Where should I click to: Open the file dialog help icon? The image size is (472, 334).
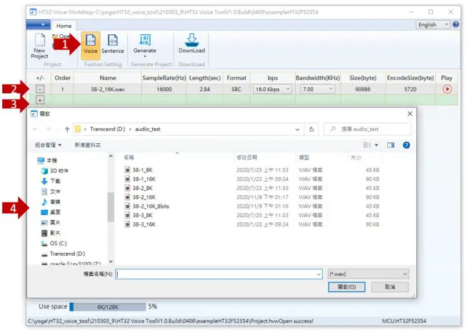click(x=406, y=145)
